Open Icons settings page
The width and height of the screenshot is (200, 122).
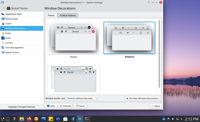8,38
